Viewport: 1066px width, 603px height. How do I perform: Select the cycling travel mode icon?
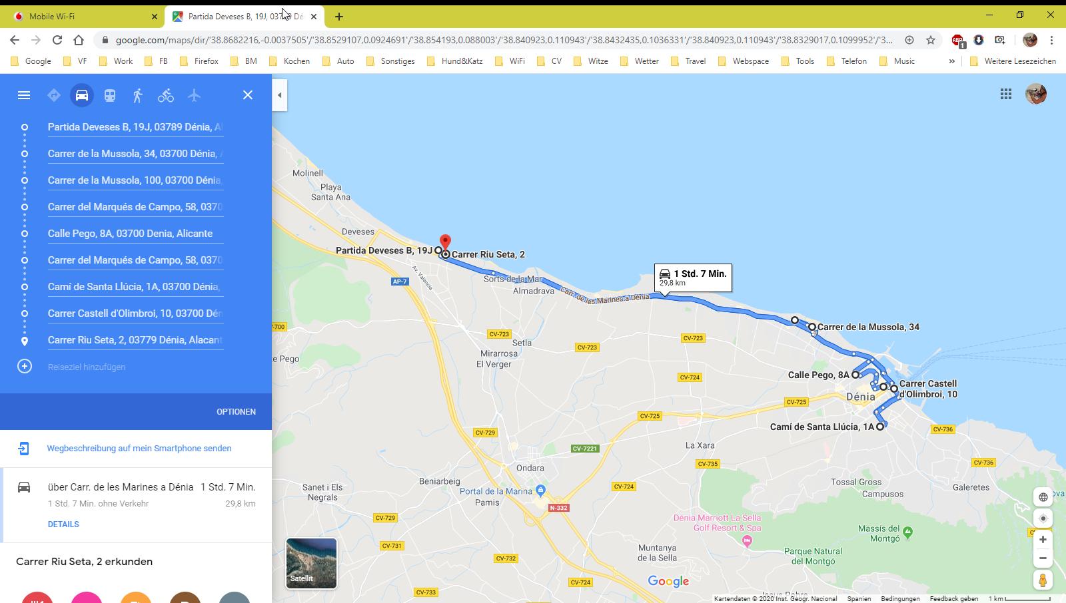(x=166, y=95)
